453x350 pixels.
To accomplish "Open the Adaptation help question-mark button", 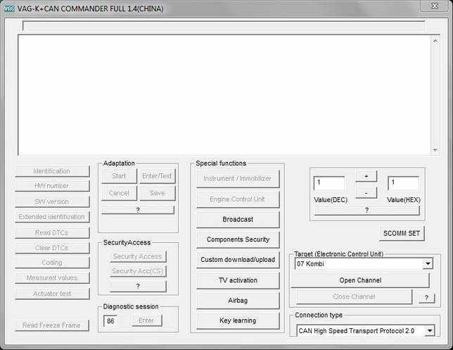I will tap(138, 211).
